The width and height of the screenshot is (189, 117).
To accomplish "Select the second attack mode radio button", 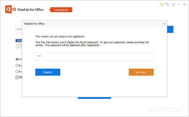I will [17, 65].
